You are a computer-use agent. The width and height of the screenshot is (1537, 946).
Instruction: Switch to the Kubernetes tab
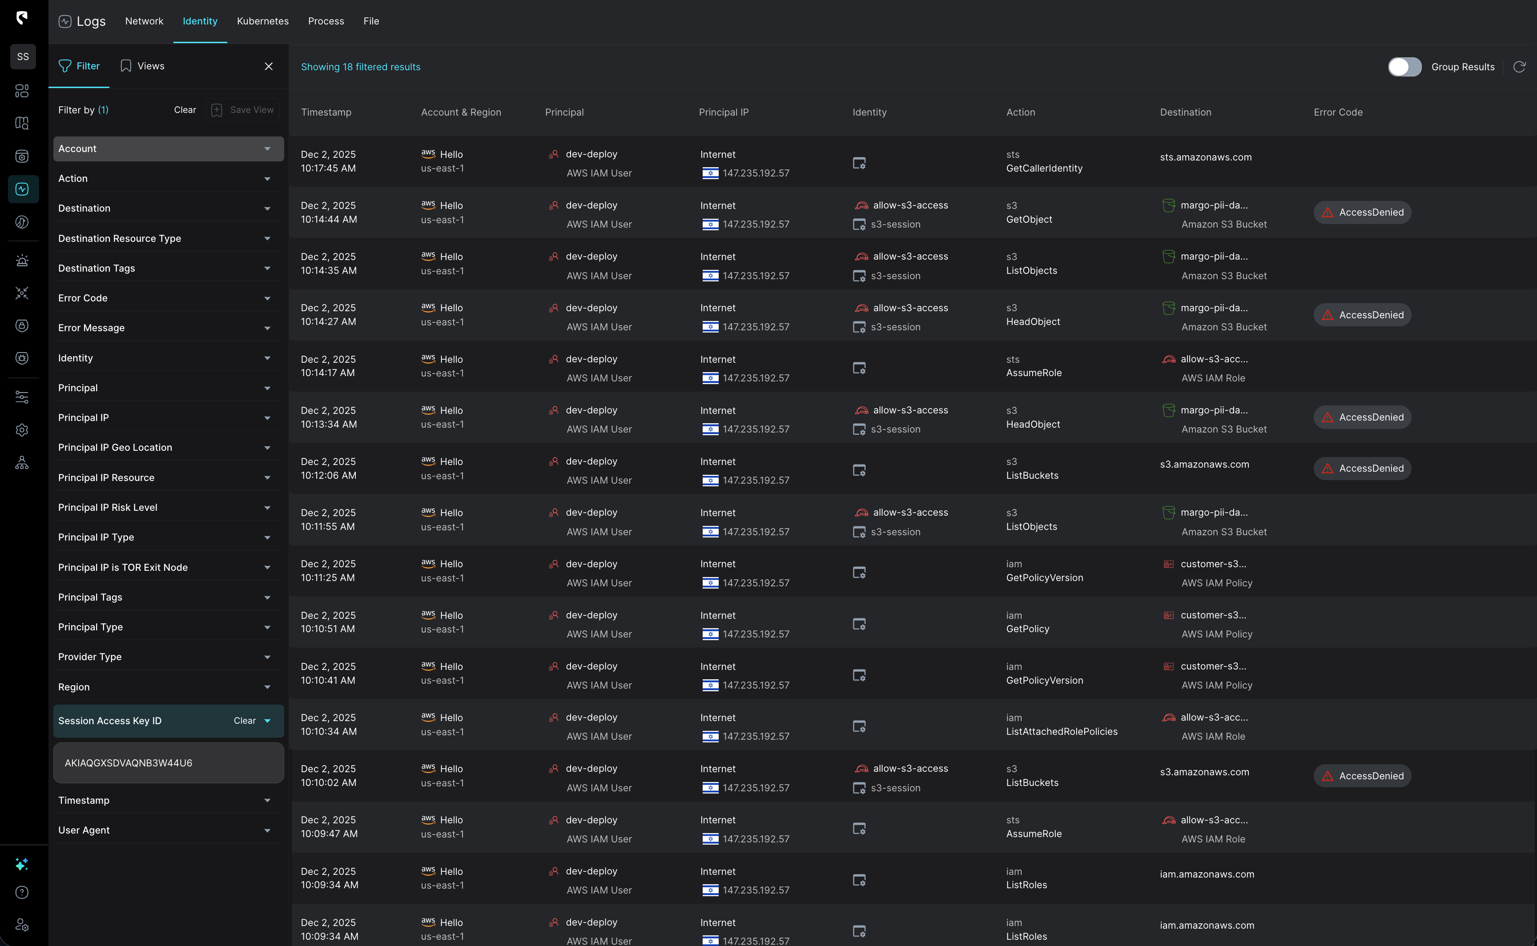[262, 21]
